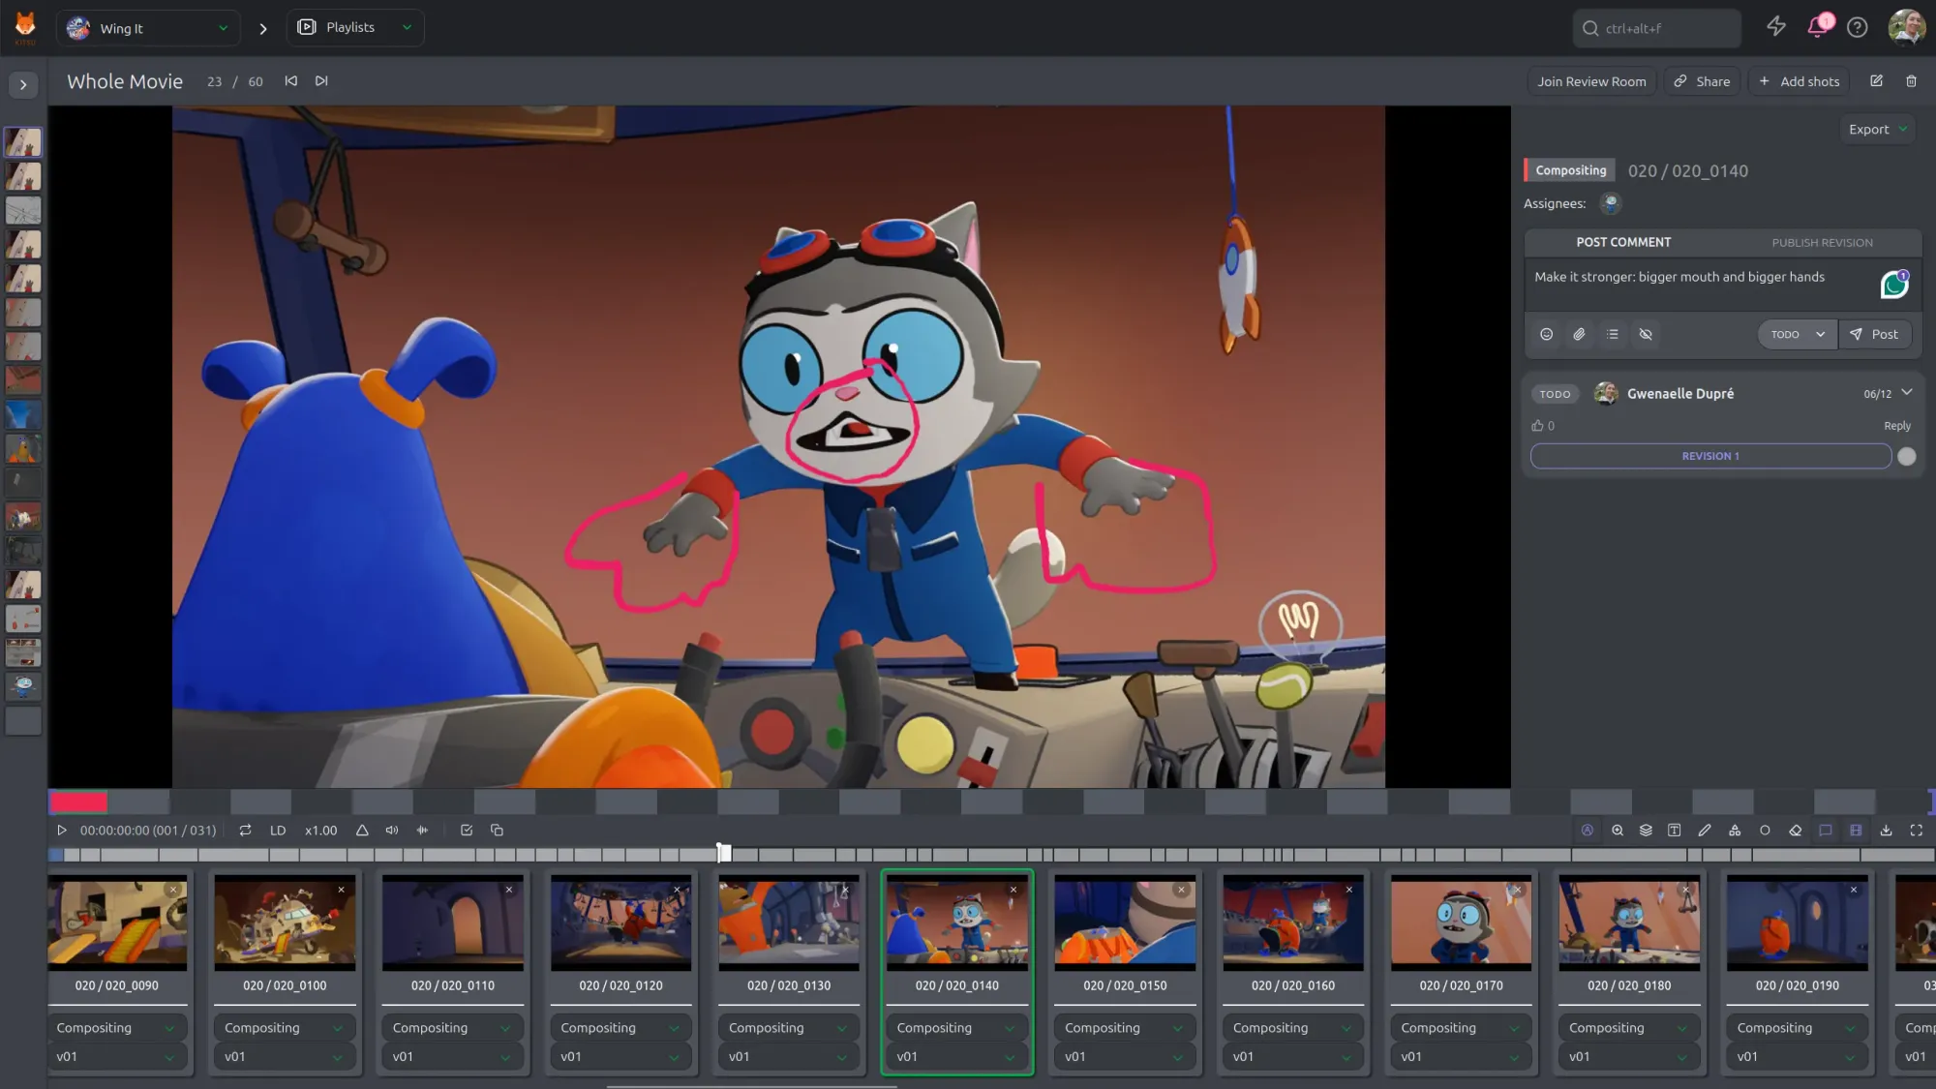1936x1089 pixels.
Task: Reply to Gwenaelle Dupré's comment
Action: point(1896,426)
